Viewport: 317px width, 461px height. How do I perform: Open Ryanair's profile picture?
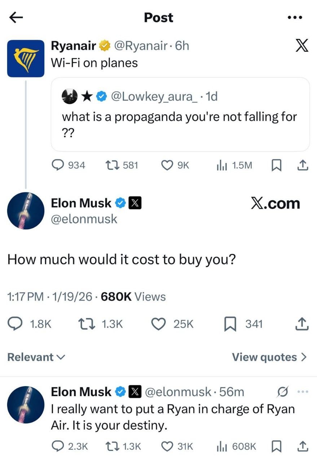(x=26, y=58)
